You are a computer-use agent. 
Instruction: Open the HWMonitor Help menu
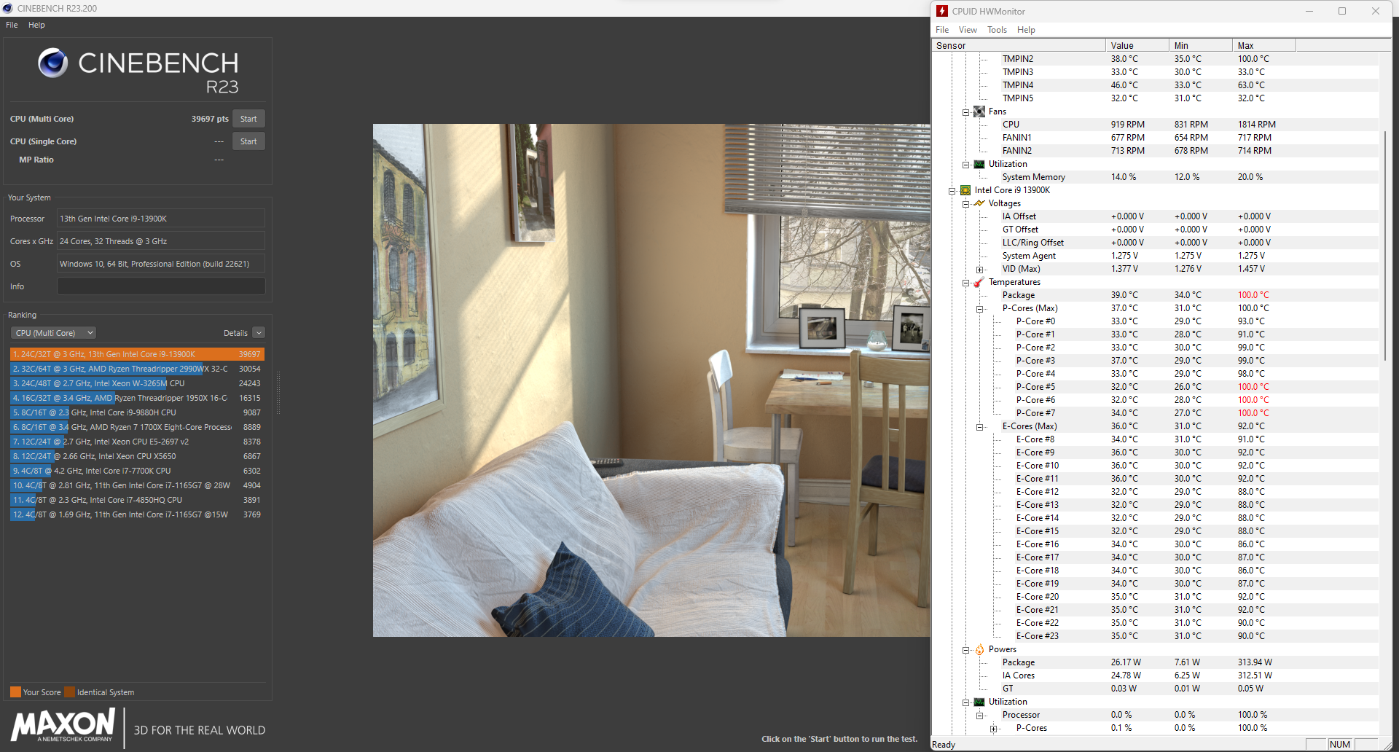point(1026,30)
